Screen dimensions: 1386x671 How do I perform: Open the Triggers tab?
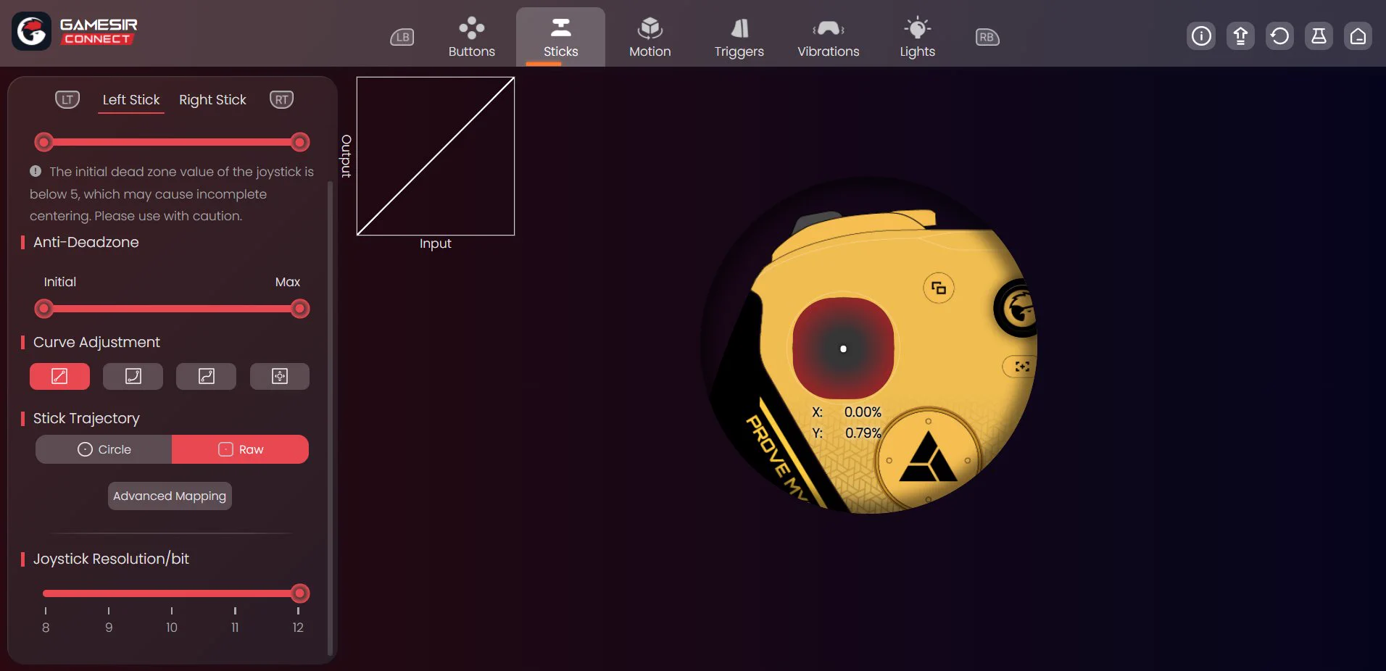[x=739, y=38]
